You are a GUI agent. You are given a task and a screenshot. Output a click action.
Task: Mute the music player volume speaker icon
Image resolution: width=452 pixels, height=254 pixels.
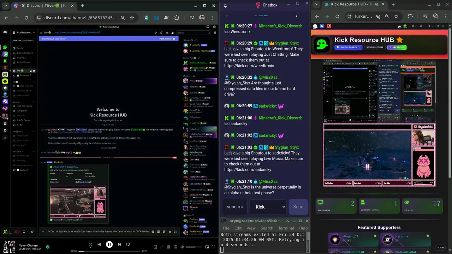[x=182, y=247]
